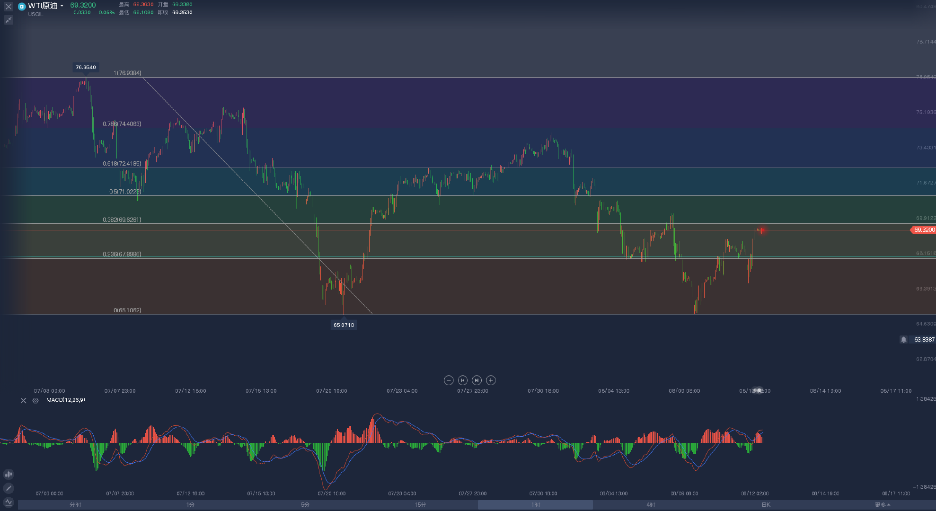Switch to 5分 timeframe tab
Screen dimensions: 936x511
click(305, 505)
